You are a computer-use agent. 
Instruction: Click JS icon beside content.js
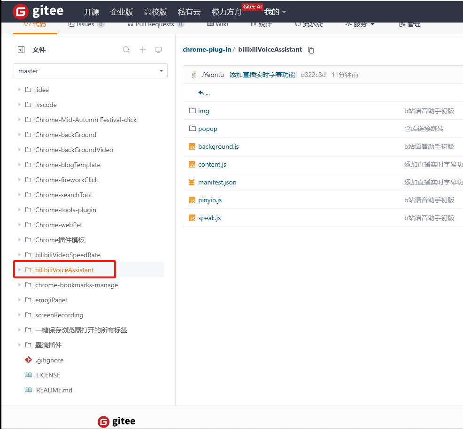click(x=192, y=165)
